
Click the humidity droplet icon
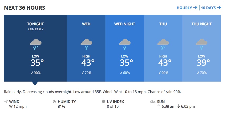(54, 101)
